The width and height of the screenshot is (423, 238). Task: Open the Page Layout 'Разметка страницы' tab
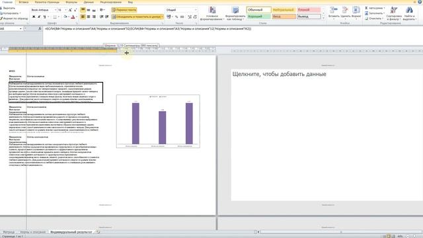click(x=47, y=2)
